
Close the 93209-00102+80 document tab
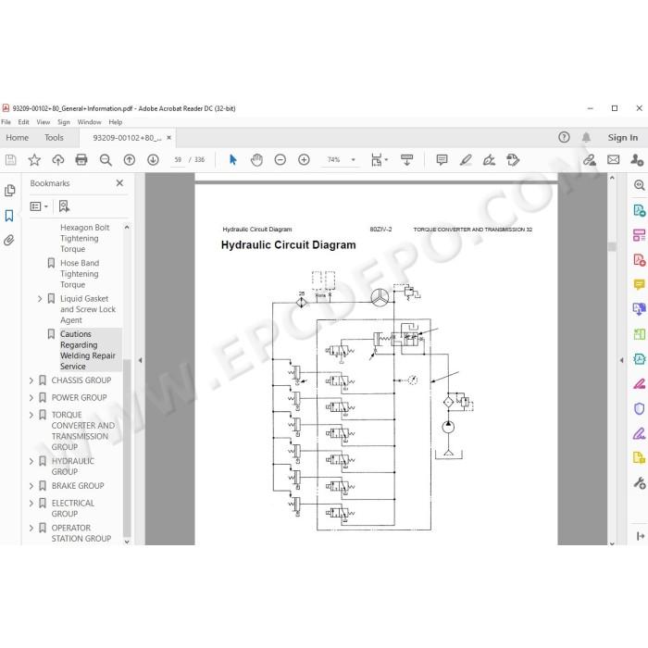[169, 138]
